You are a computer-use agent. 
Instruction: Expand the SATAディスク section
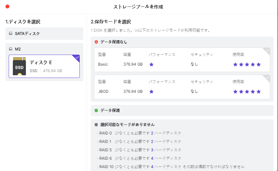44,34
